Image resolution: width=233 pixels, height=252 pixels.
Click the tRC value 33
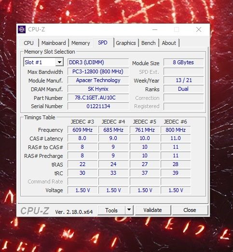pyautogui.click(x=113, y=173)
